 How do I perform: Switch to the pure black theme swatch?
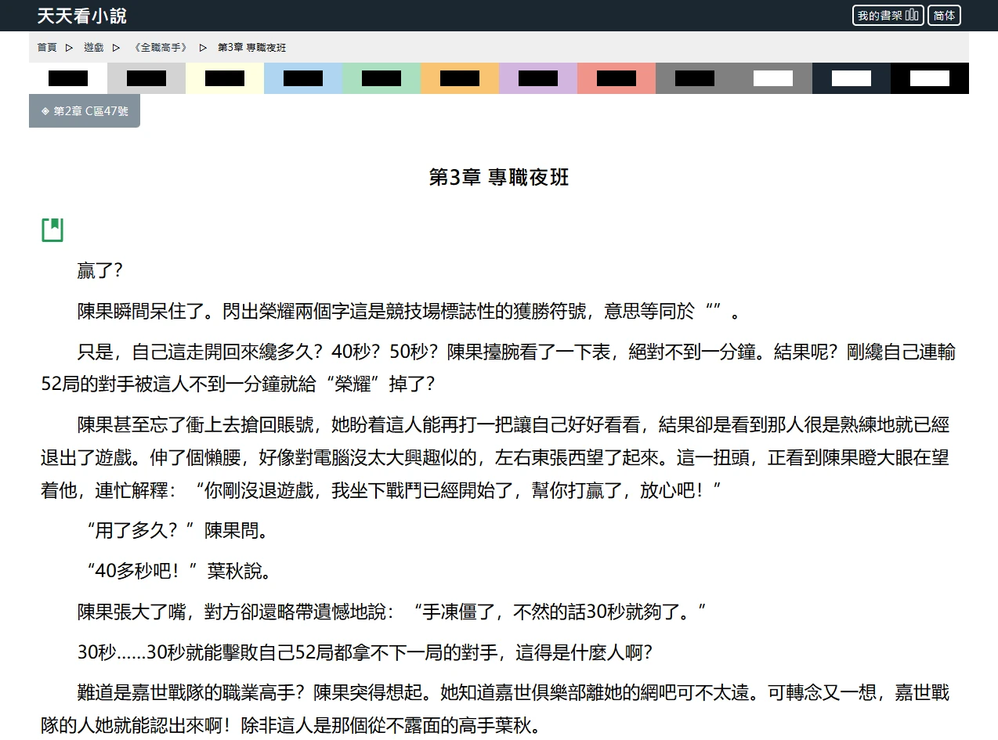(x=930, y=78)
